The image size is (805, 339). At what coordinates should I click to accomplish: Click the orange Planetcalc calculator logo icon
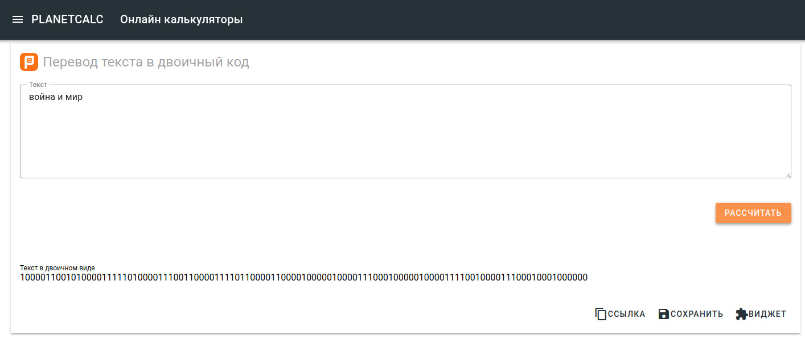(x=29, y=62)
